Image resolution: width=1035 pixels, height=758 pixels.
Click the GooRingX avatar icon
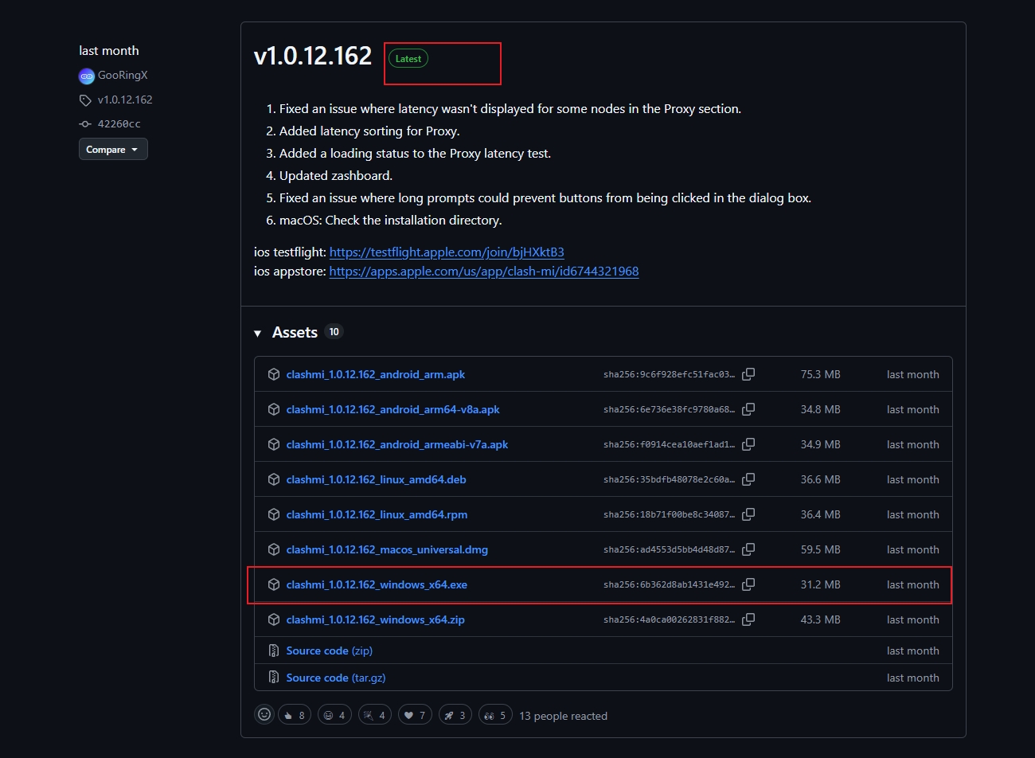[x=87, y=76]
